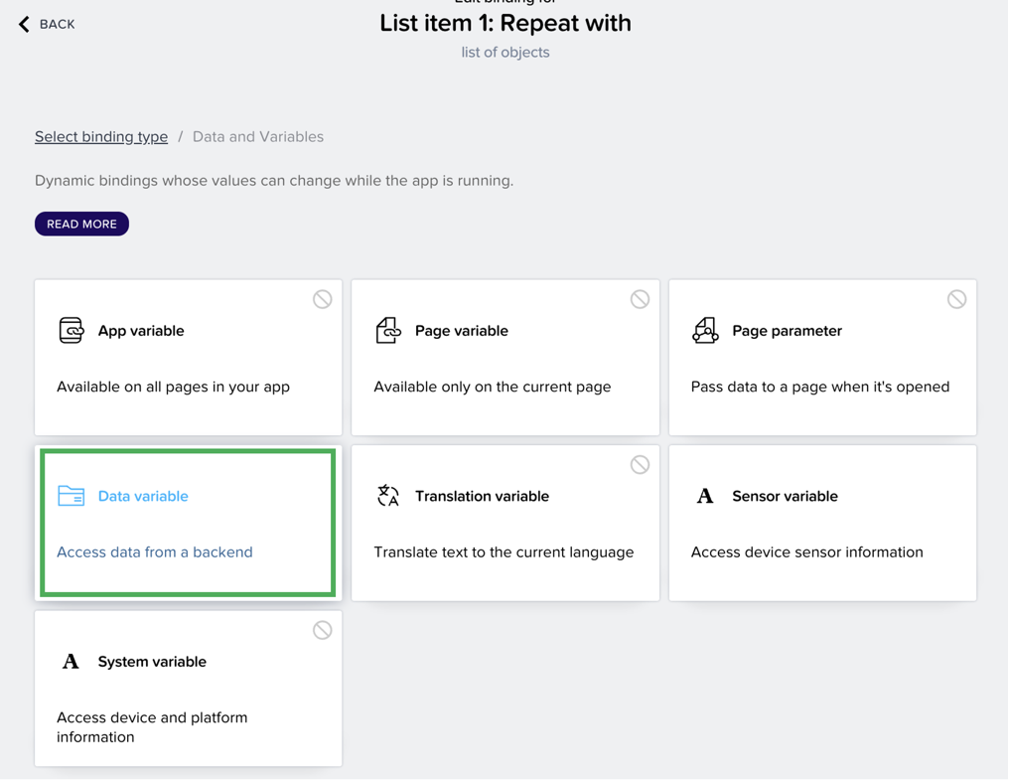
Task: Click disabled indicator on Page variable card
Action: pyautogui.click(x=640, y=299)
